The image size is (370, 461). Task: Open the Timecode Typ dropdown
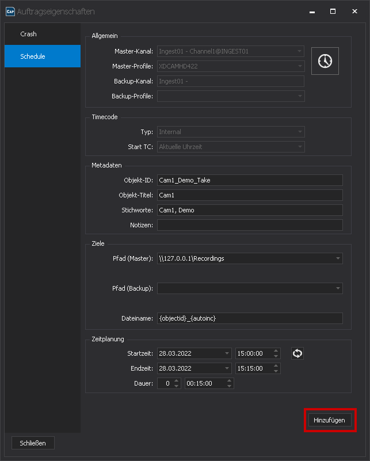(x=231, y=132)
